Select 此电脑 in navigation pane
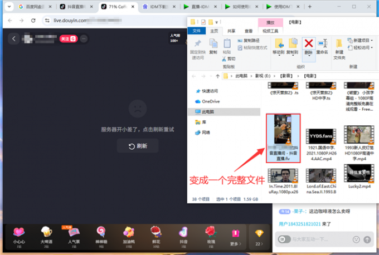Screen dimensions: 379x255 click(224, 112)
